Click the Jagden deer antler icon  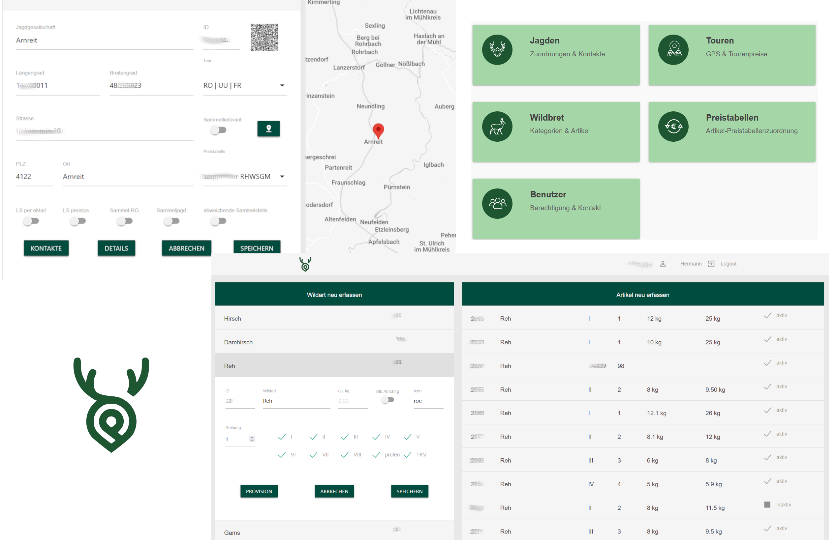[497, 49]
